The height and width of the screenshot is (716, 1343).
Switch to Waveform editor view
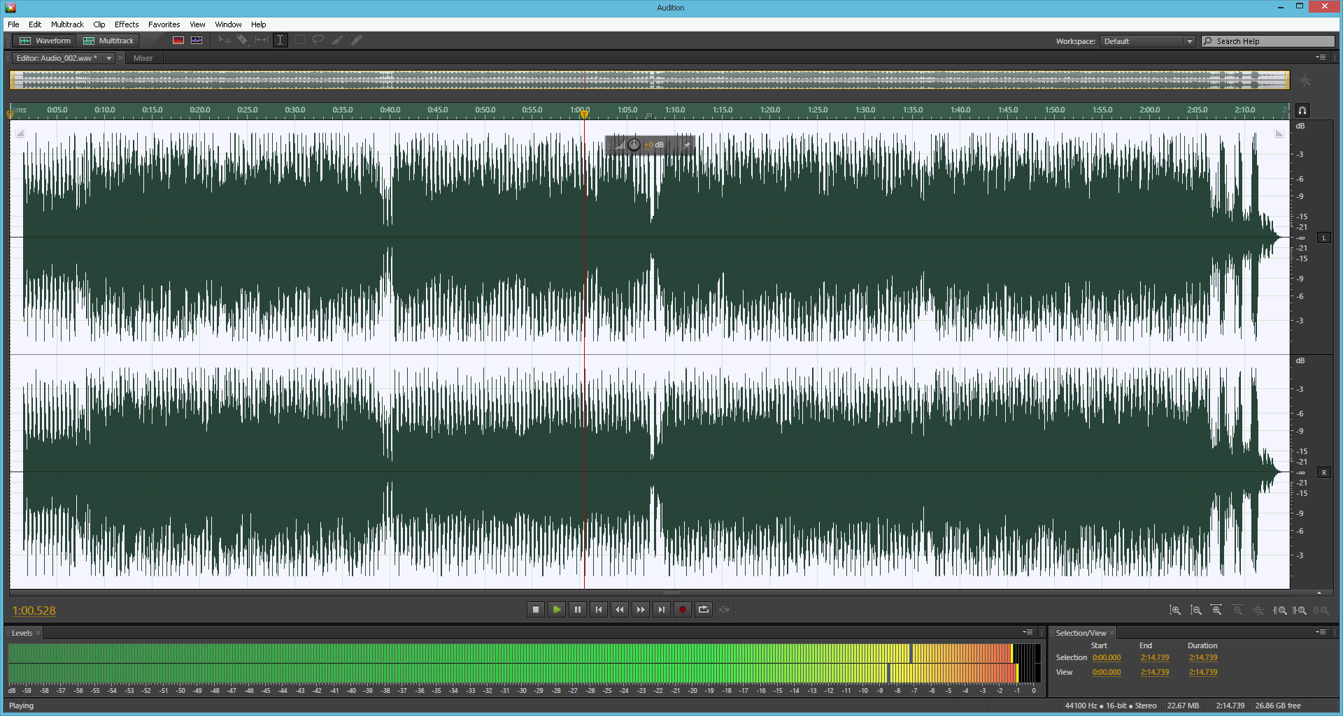(45, 41)
